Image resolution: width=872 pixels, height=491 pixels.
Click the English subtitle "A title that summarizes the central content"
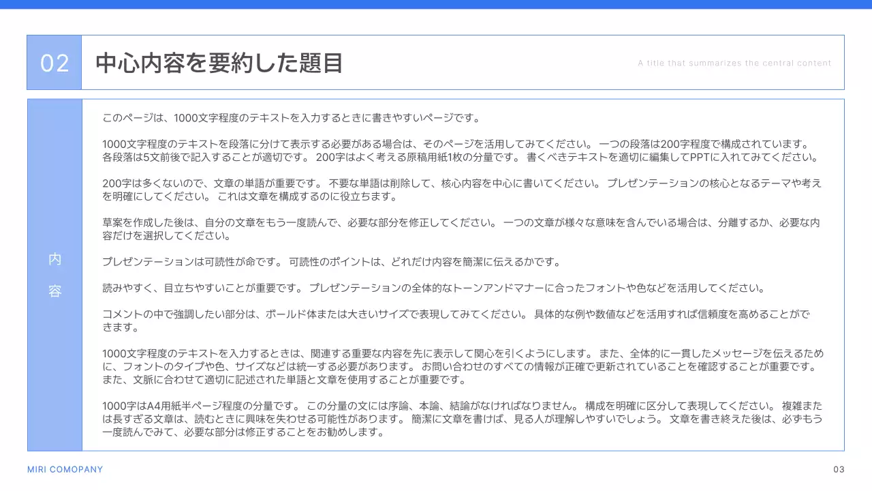click(734, 63)
